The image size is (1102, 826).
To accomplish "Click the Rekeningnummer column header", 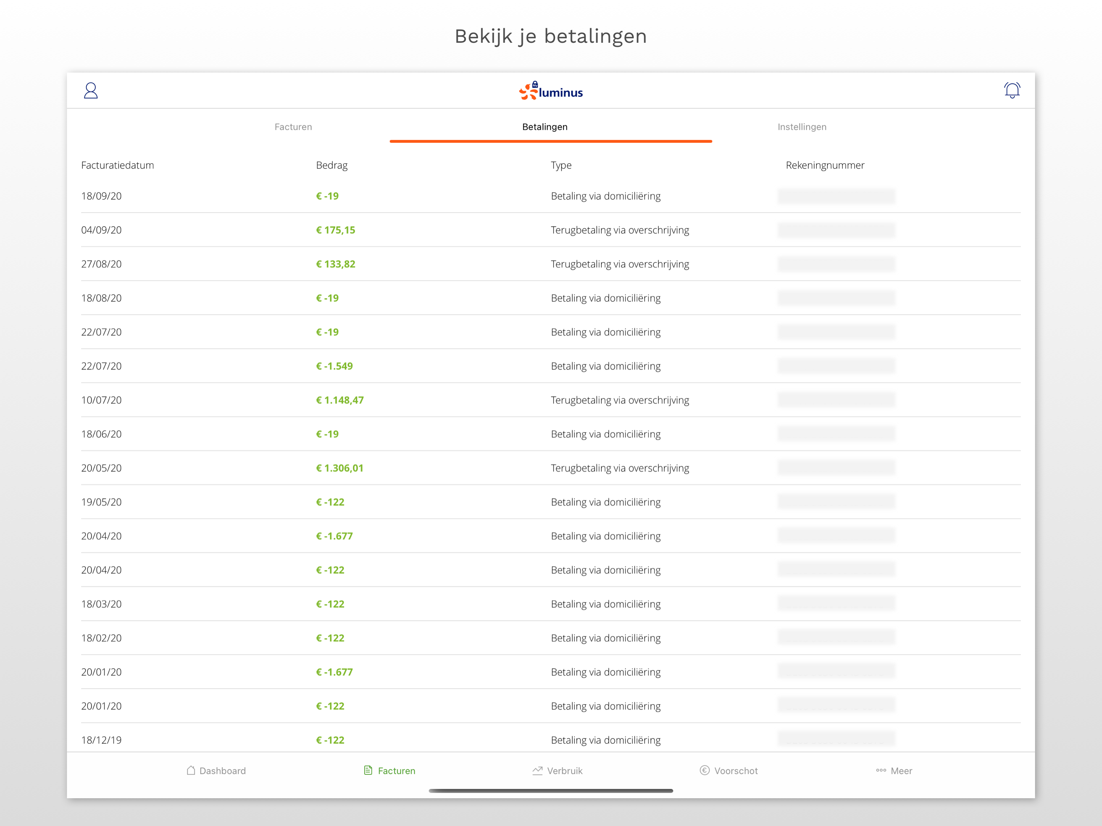I will coord(824,165).
